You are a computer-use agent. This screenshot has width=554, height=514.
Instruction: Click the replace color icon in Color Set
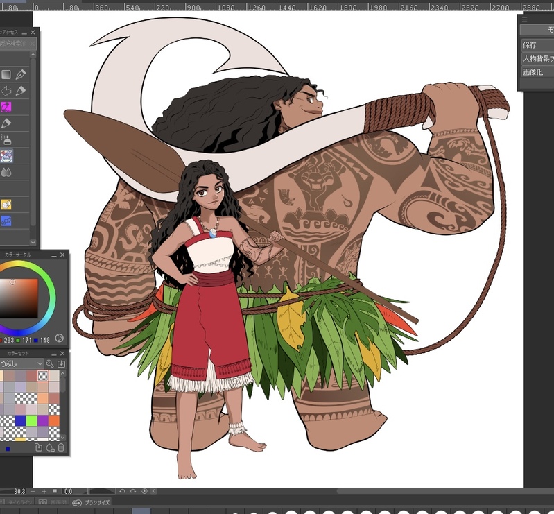coord(39,448)
